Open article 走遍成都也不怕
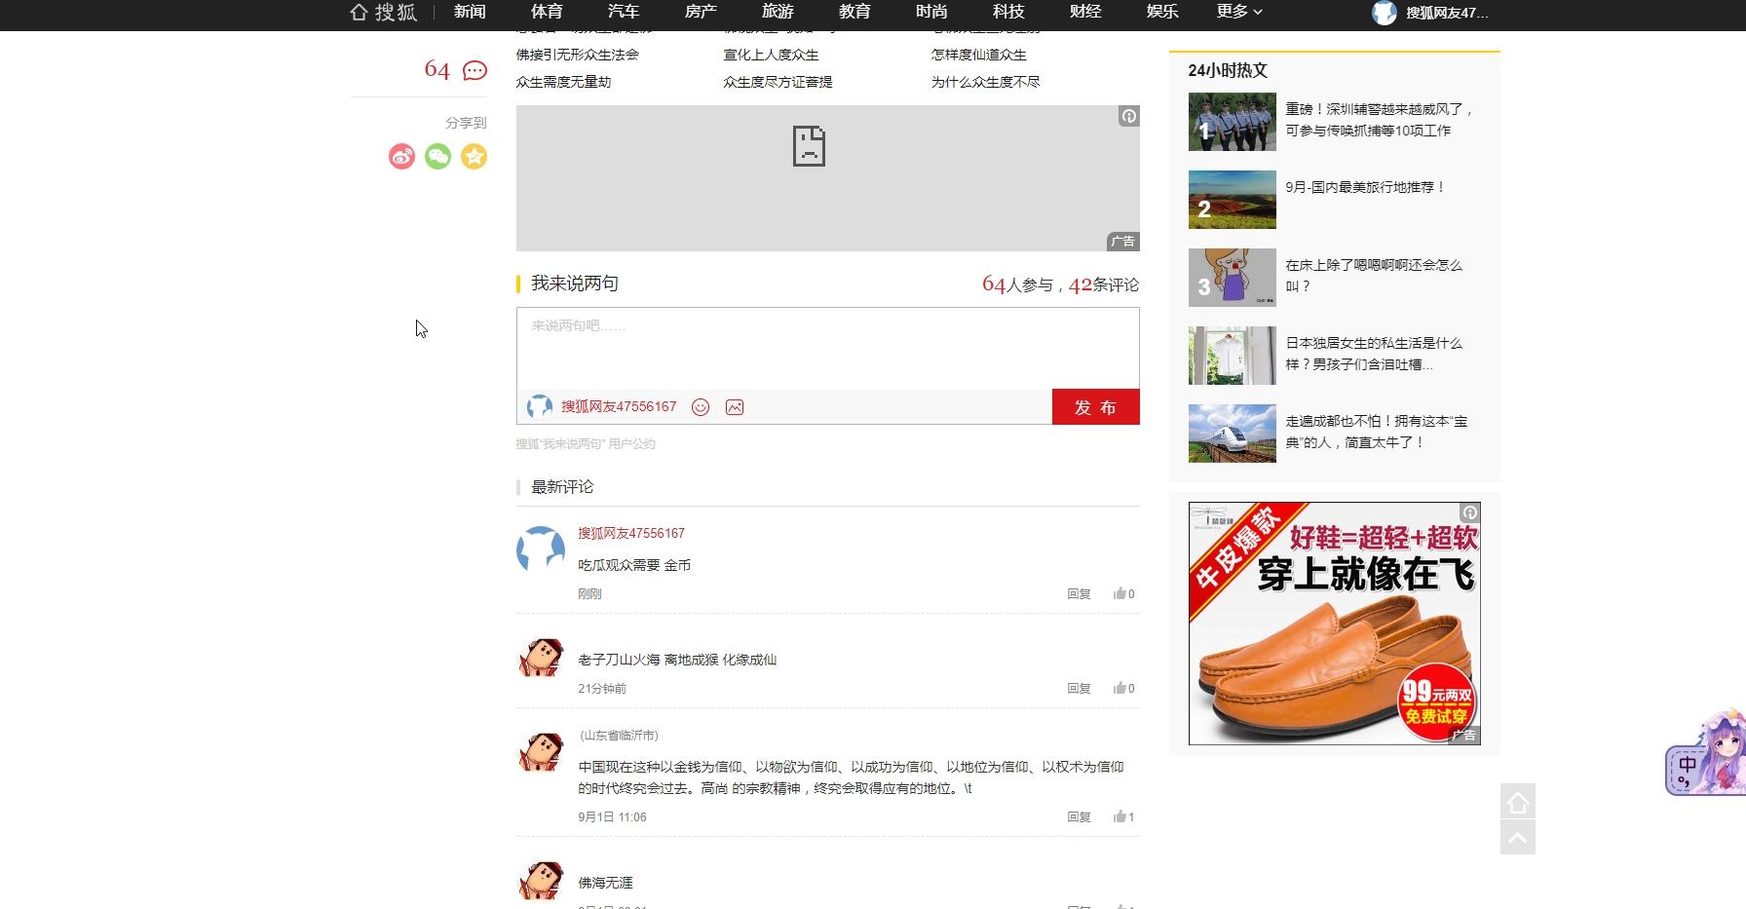Image resolution: width=1746 pixels, height=909 pixels. tap(1376, 432)
